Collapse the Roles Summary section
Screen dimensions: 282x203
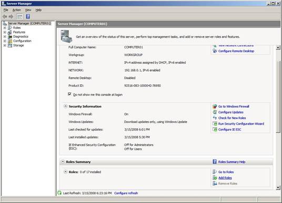tap(63, 161)
